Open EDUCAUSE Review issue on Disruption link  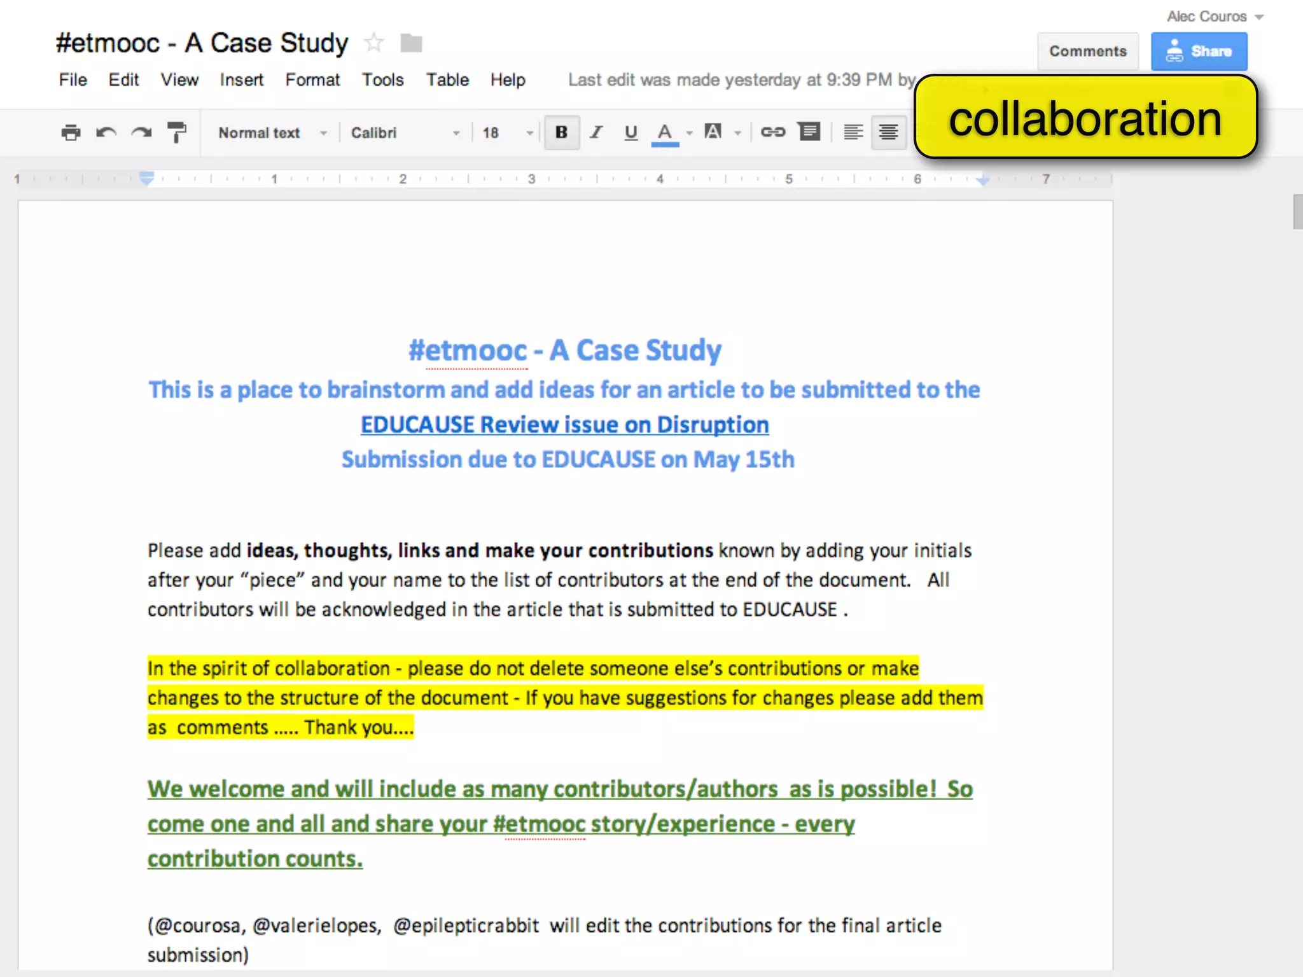(564, 425)
